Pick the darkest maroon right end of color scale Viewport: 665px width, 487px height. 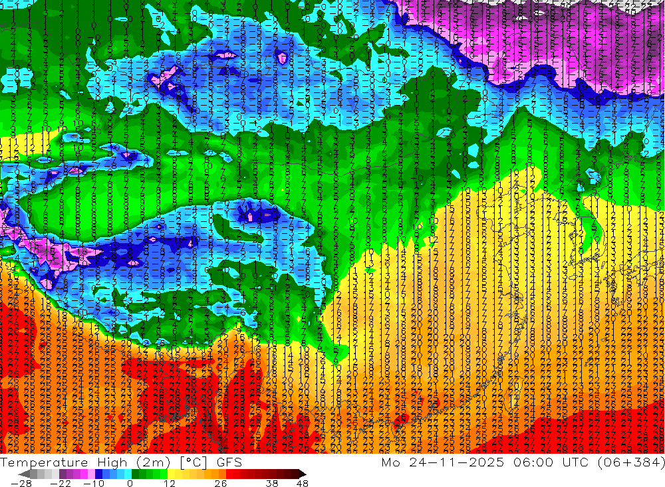click(x=302, y=474)
